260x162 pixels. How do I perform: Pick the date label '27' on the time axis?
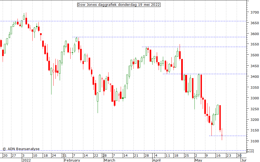[14, 156]
